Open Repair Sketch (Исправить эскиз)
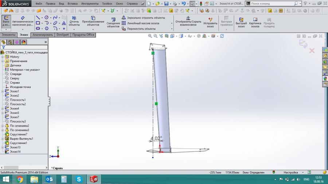 210,22
